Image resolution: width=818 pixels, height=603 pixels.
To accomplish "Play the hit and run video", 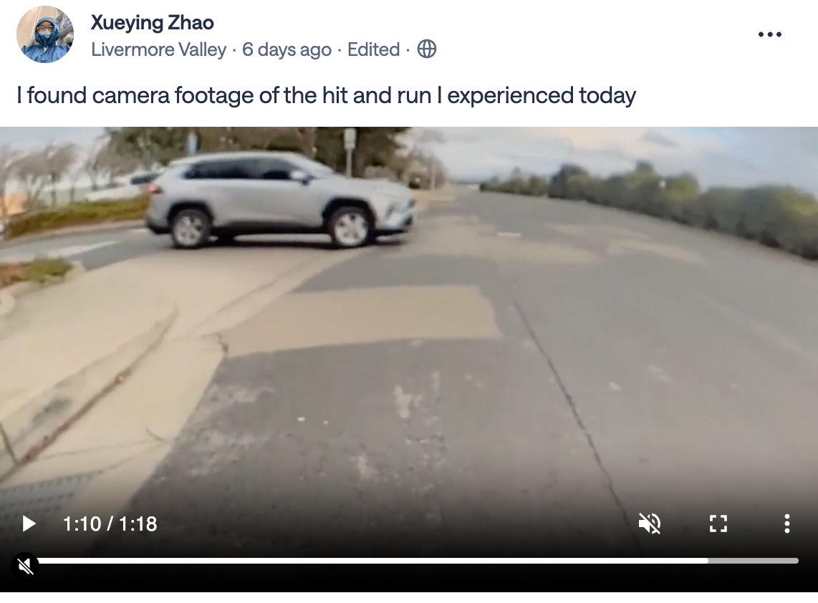I will coord(29,524).
